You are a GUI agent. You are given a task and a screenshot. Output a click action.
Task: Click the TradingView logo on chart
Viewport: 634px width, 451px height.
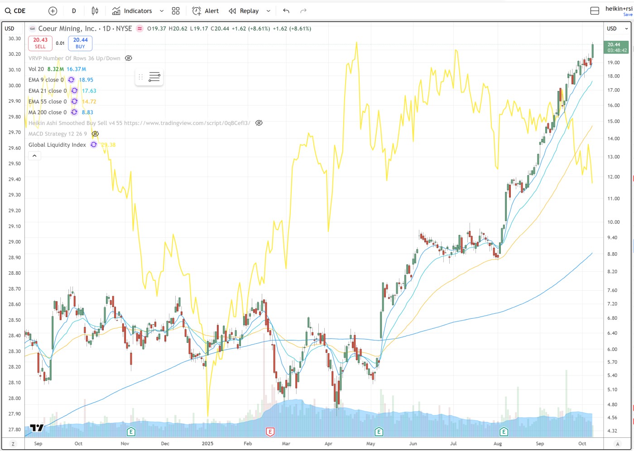(37, 427)
